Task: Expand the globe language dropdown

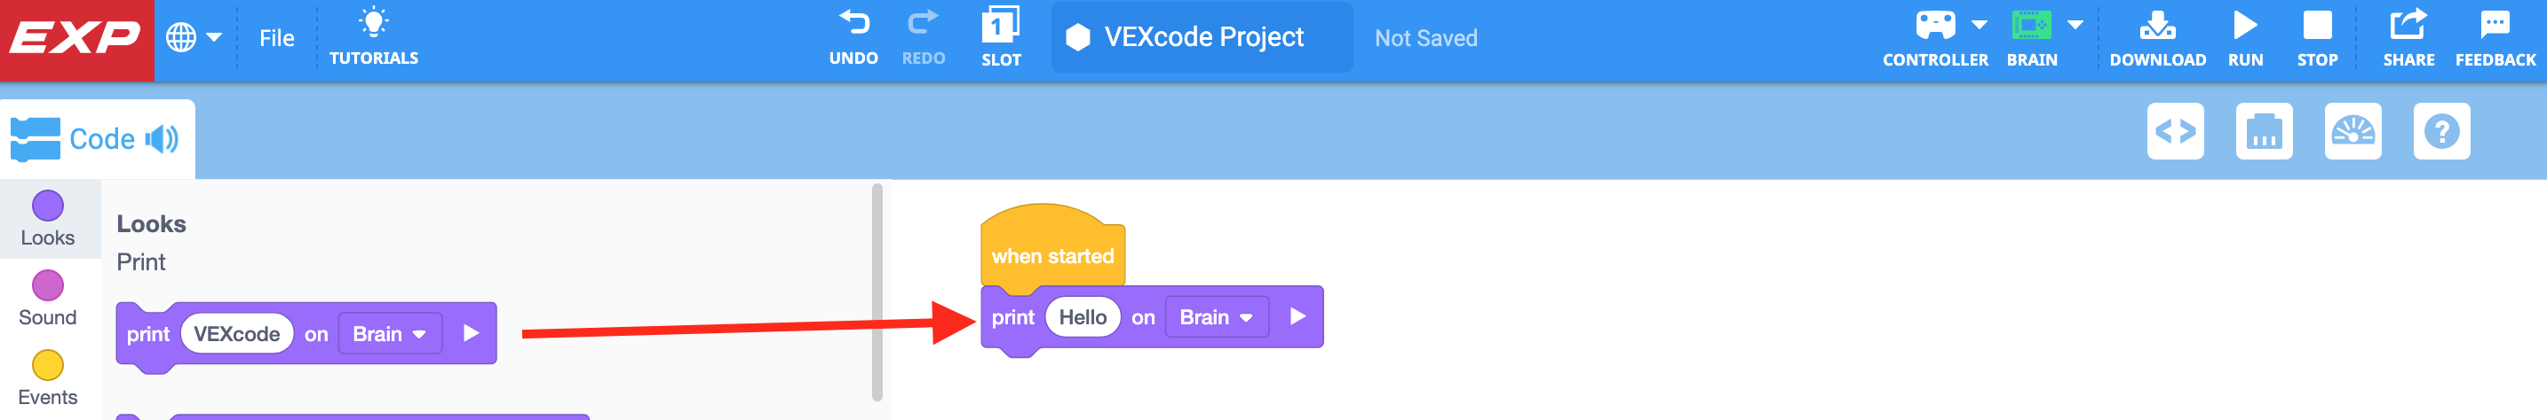Action: pyautogui.click(x=194, y=37)
